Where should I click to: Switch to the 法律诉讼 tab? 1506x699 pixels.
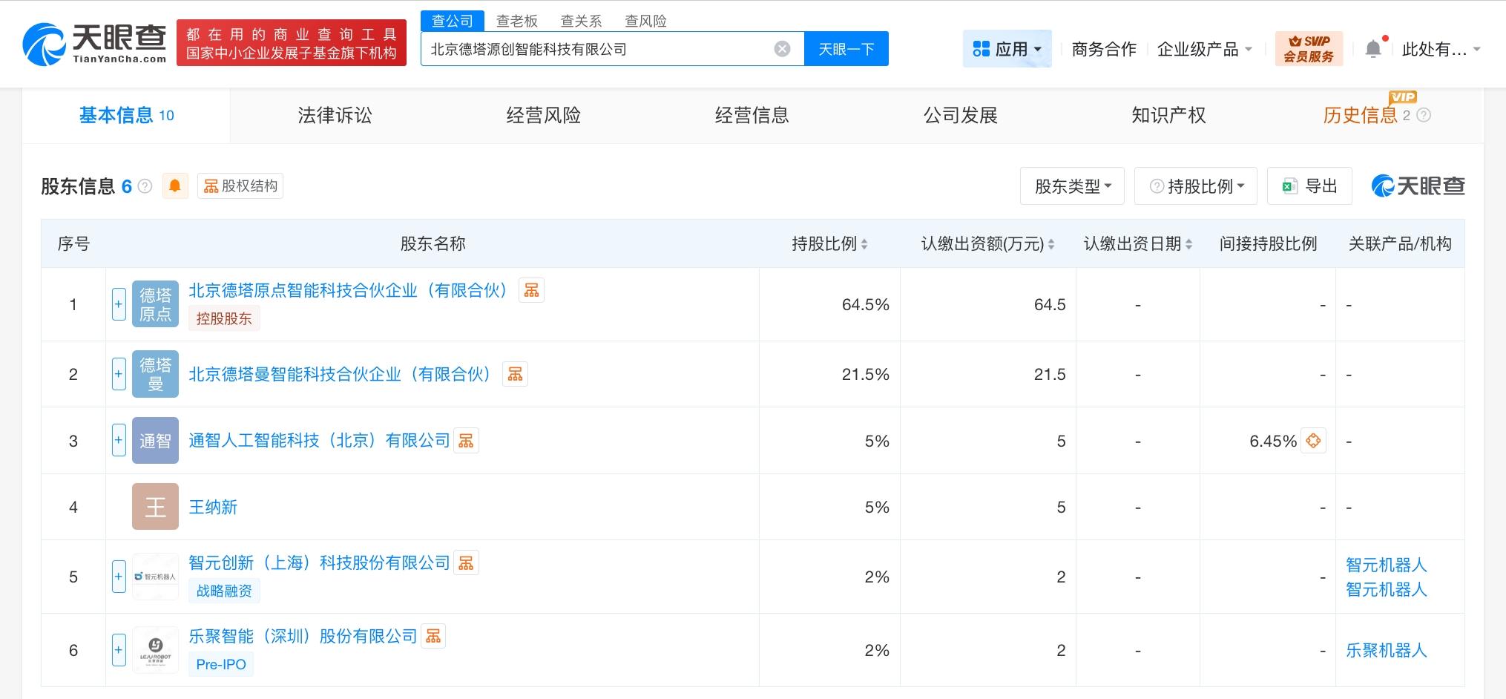(x=335, y=115)
